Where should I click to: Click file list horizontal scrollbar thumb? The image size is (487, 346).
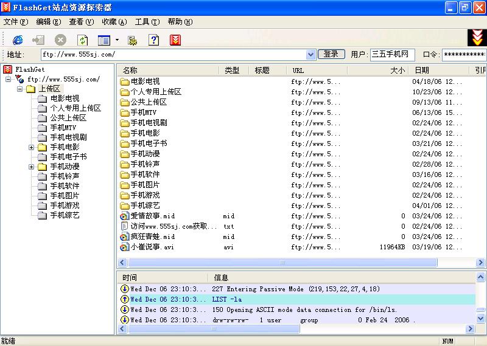coord(282,263)
